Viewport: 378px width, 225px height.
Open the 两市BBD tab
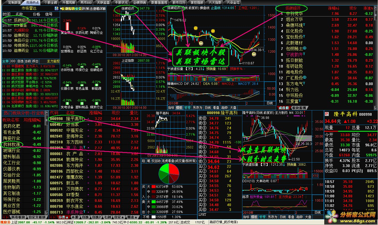click(x=86, y=2)
